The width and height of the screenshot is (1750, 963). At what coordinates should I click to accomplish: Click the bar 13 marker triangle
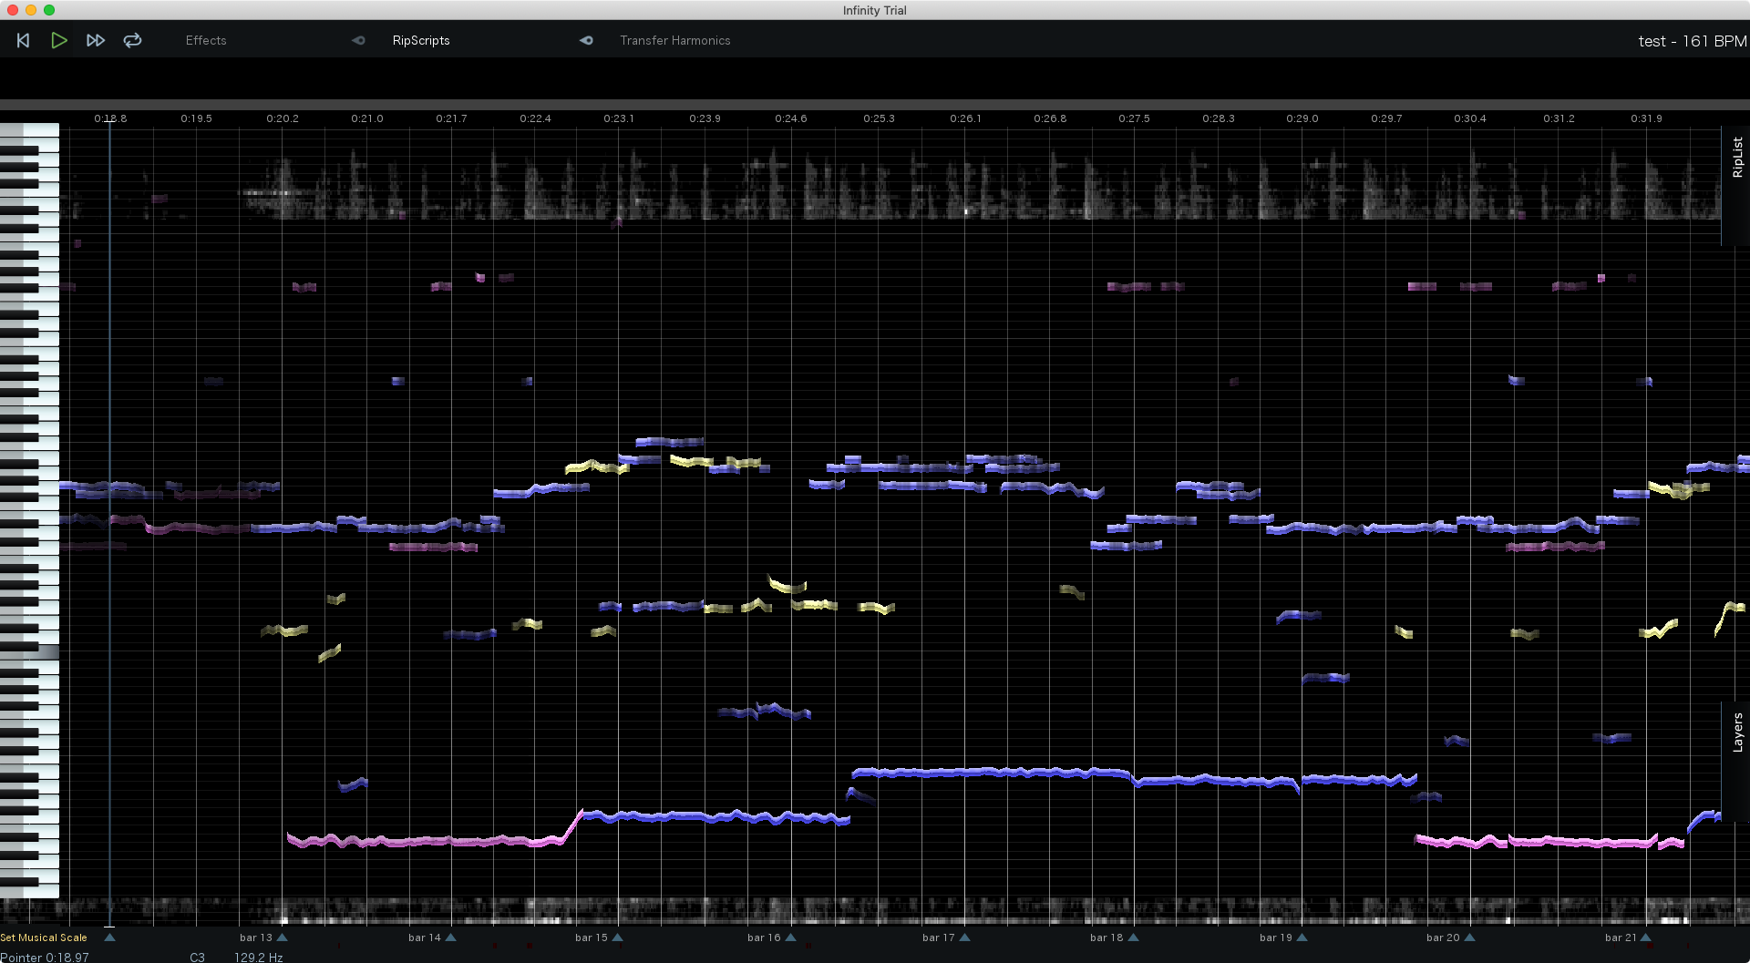pos(283,937)
